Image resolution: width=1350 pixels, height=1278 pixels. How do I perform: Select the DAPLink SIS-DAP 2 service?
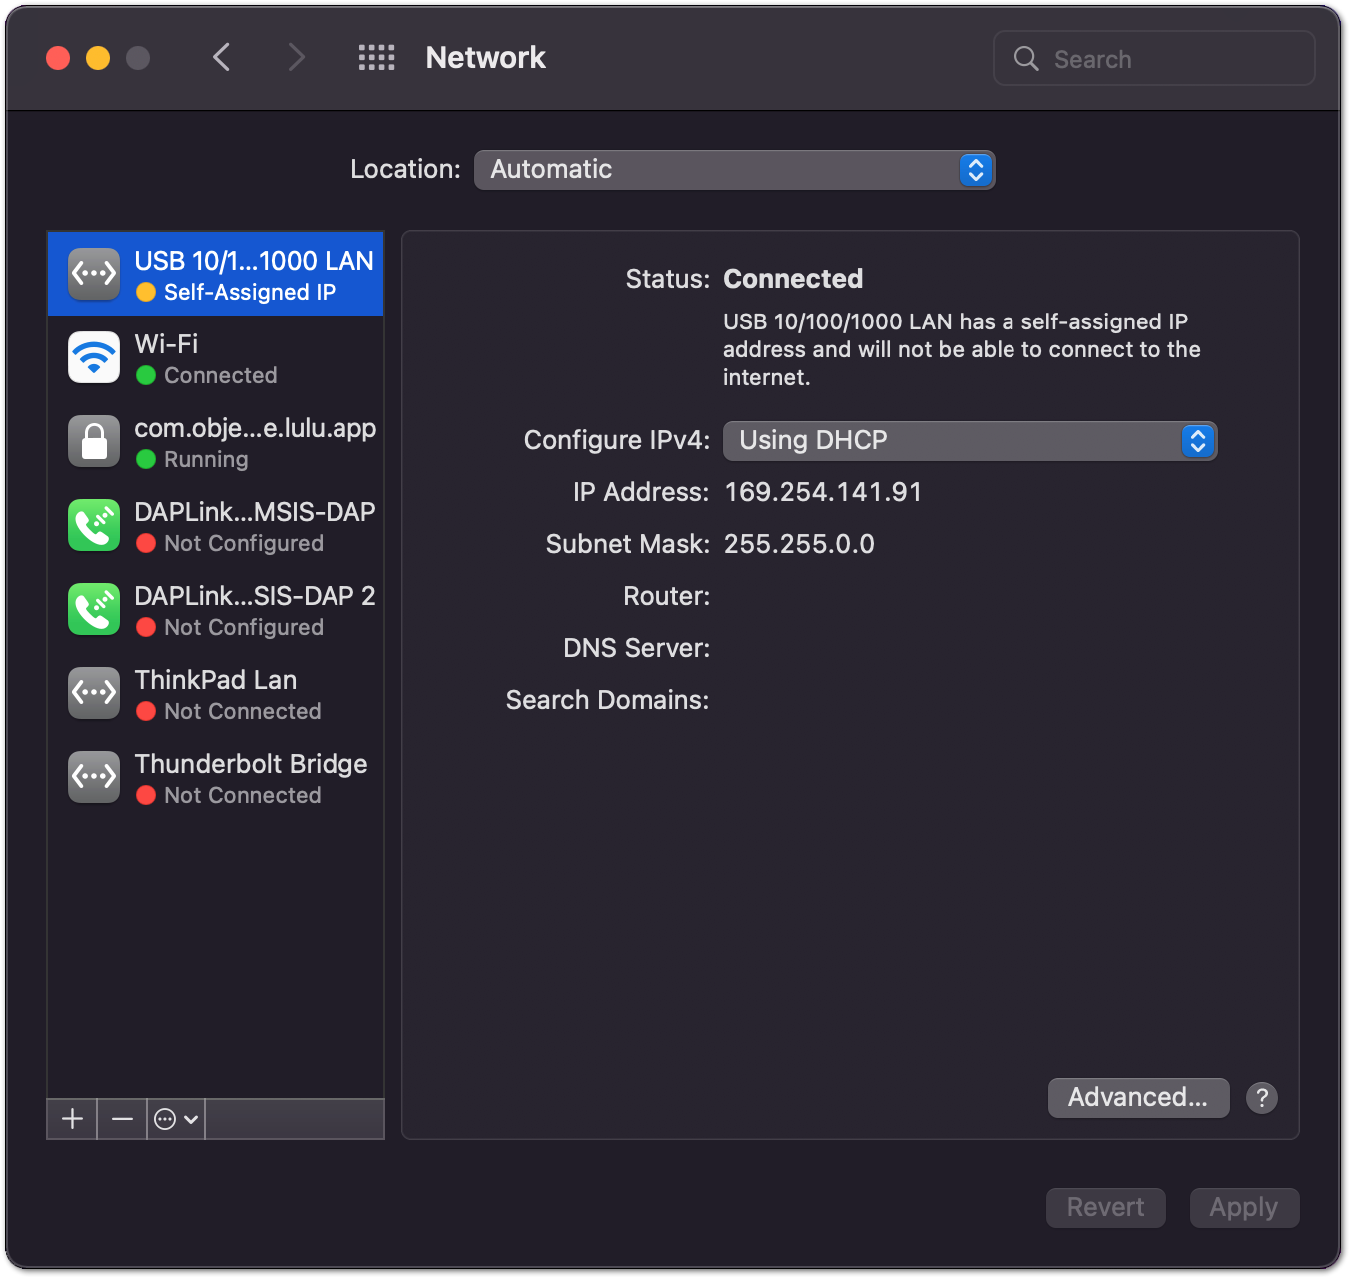(216, 609)
